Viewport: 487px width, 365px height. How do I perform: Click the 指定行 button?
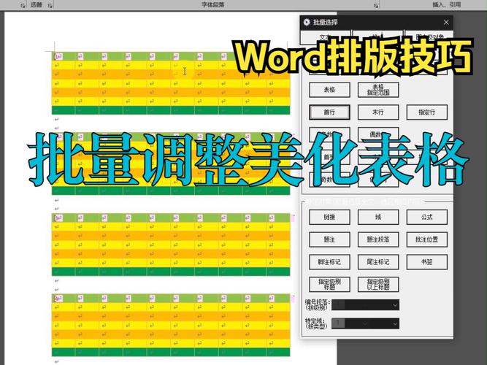click(426, 112)
